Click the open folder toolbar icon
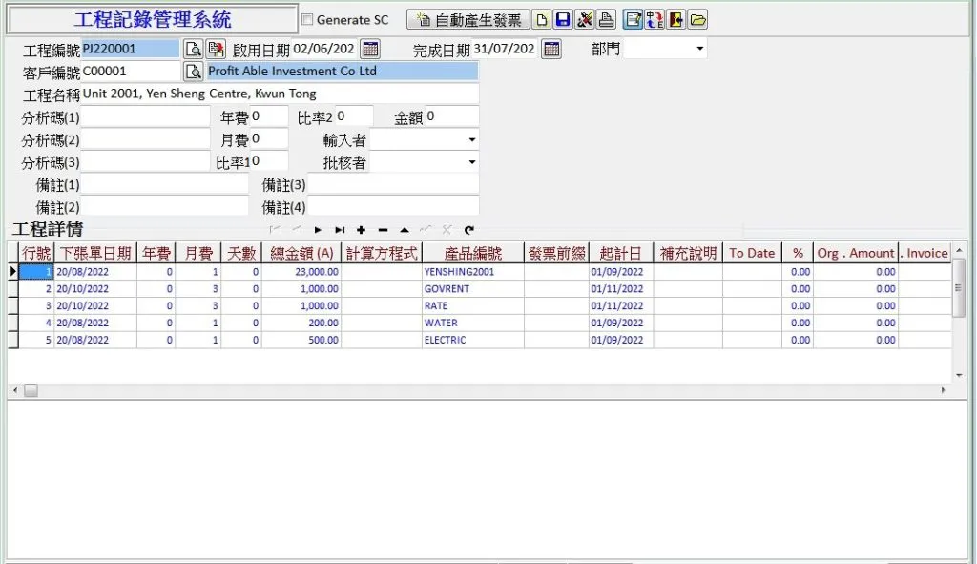Screen dimensions: 977x564 697,20
